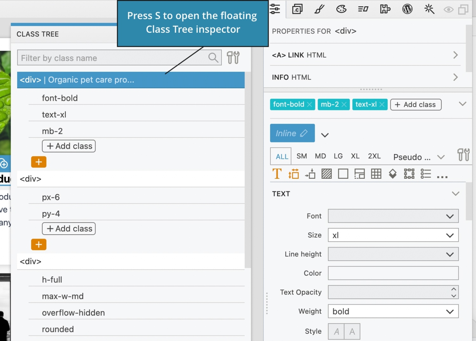476x341 pixels.
Task: Click the eye visibility icon in the toolbar
Action: (448, 10)
